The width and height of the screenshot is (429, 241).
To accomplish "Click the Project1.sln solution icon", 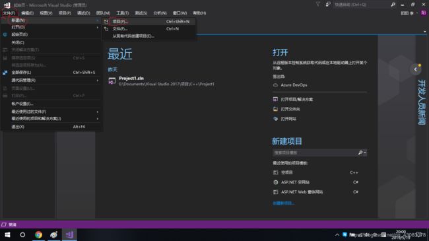I will coord(112,81).
